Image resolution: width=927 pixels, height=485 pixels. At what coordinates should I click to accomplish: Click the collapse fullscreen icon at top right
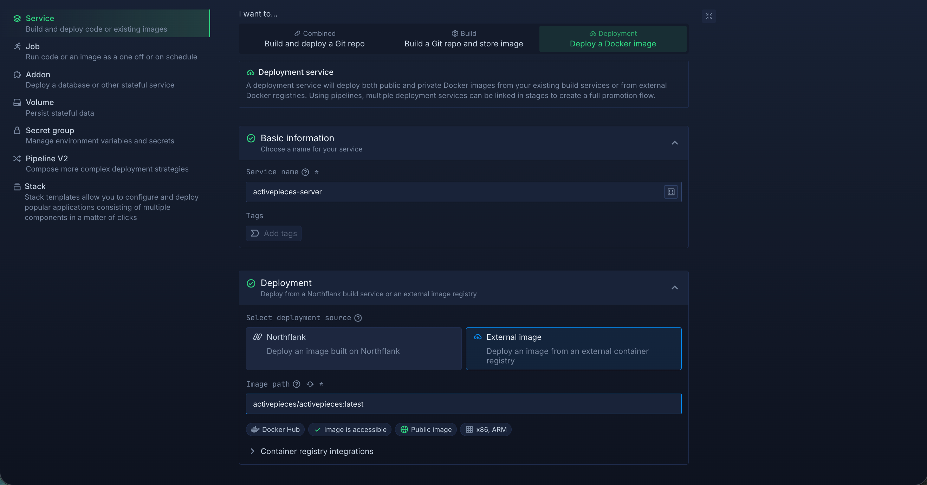click(708, 16)
